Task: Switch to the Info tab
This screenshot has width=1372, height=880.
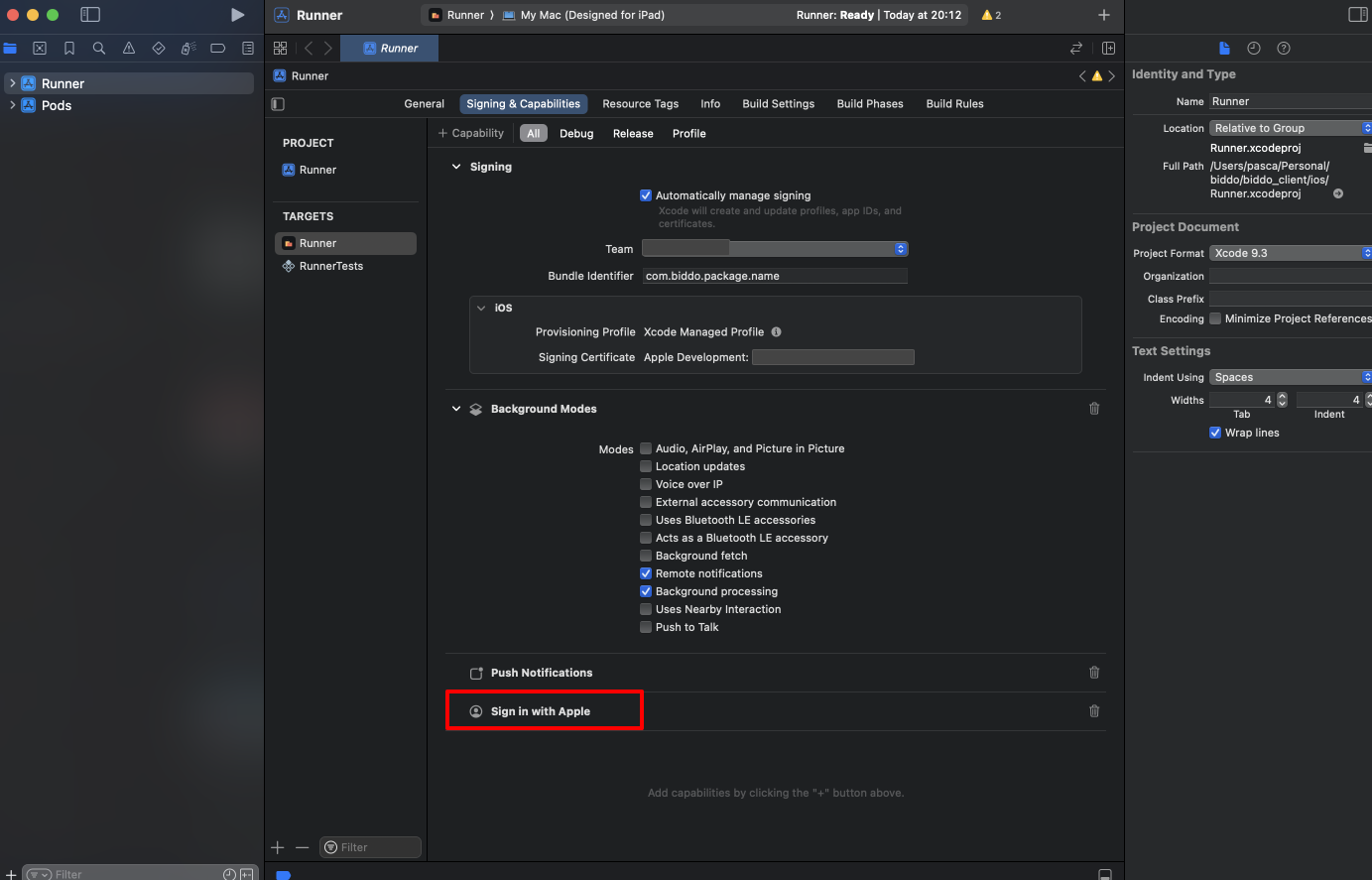Action: [710, 104]
